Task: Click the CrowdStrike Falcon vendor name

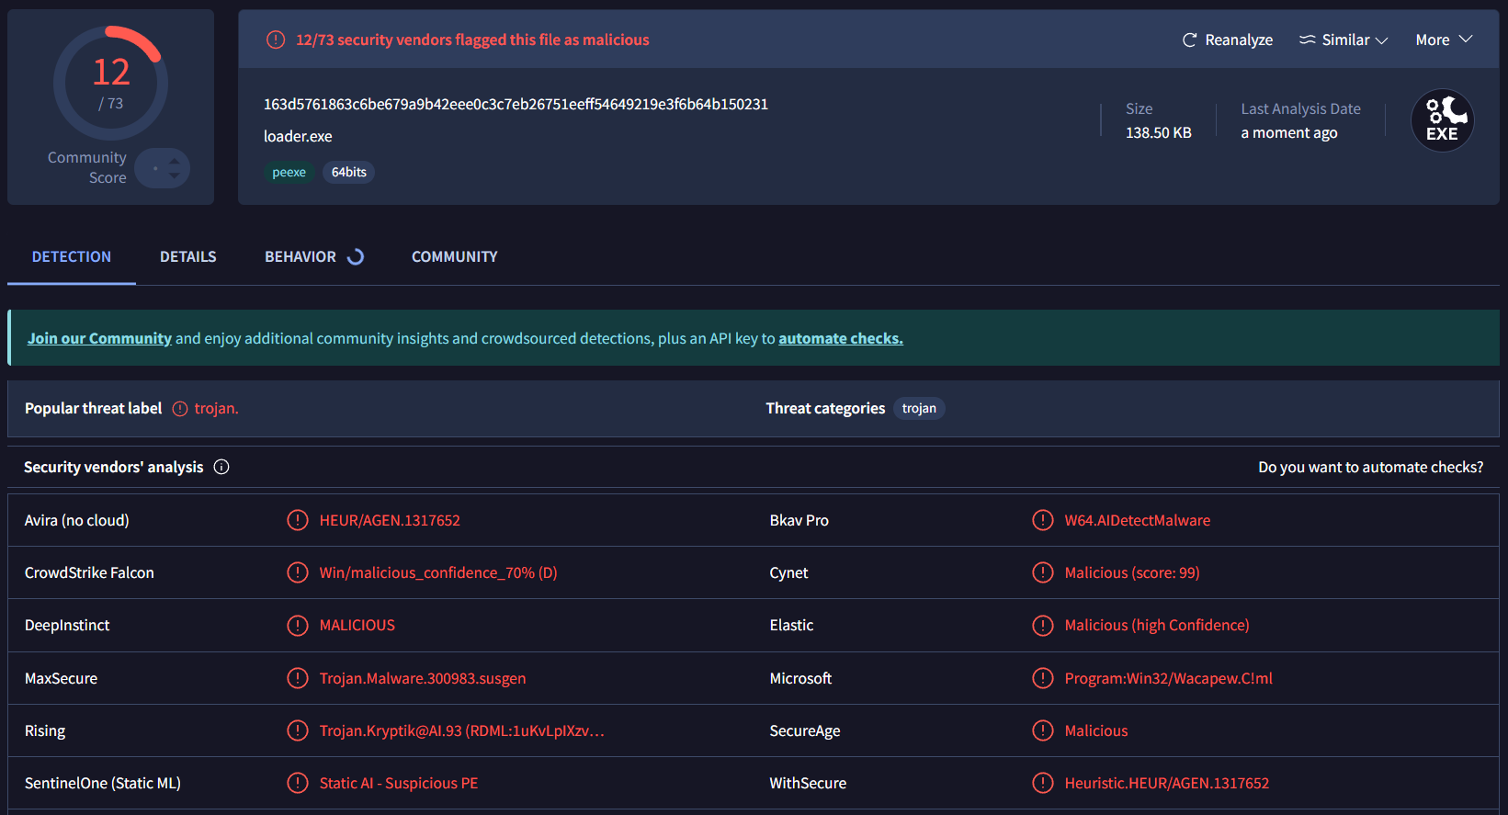Action: (89, 572)
